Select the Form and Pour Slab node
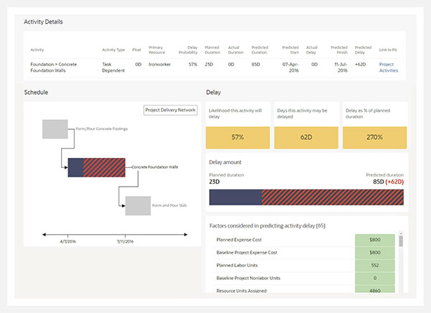The height and width of the screenshot is (313, 431). coord(137,205)
